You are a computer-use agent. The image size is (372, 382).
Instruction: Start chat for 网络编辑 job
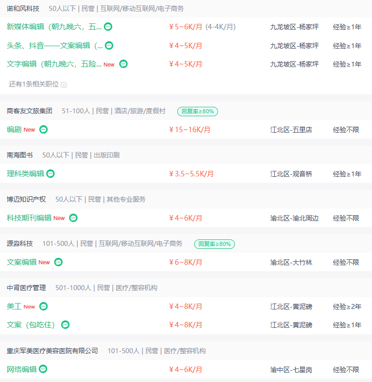[x=43, y=369]
